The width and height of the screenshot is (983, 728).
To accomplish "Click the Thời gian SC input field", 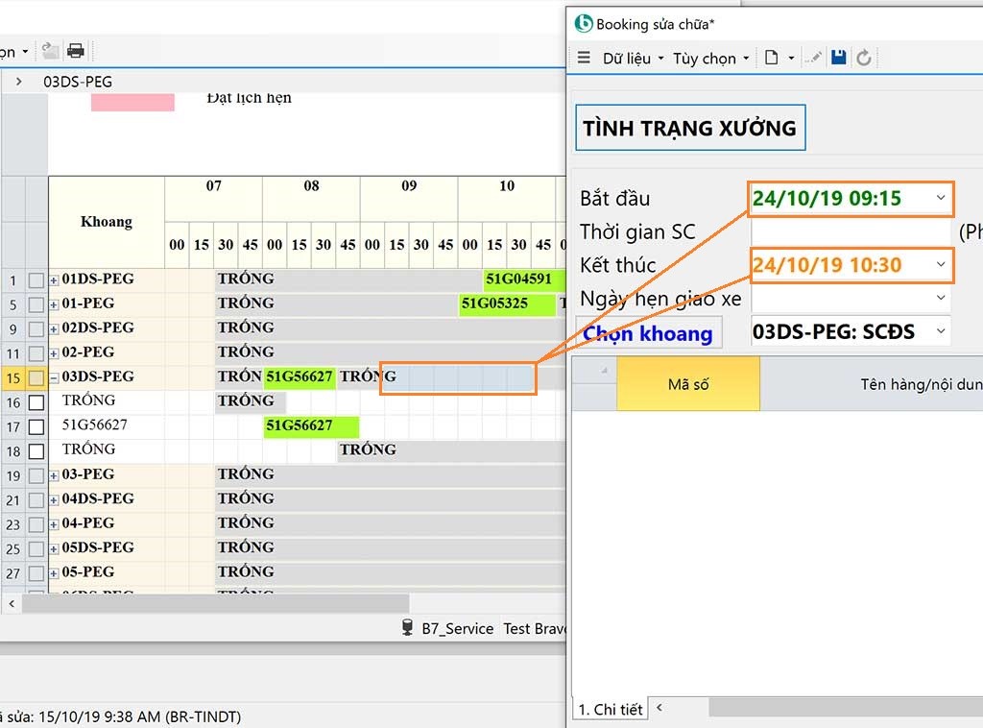I will [x=850, y=232].
